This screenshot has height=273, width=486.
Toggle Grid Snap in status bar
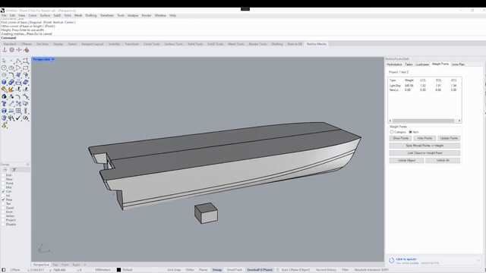tap(174, 270)
